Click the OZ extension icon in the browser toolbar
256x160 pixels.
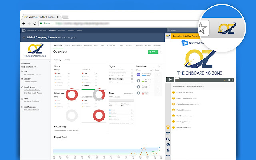point(227,28)
